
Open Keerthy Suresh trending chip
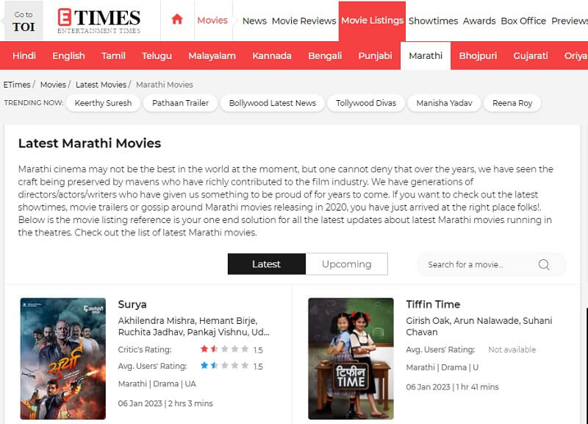point(103,103)
